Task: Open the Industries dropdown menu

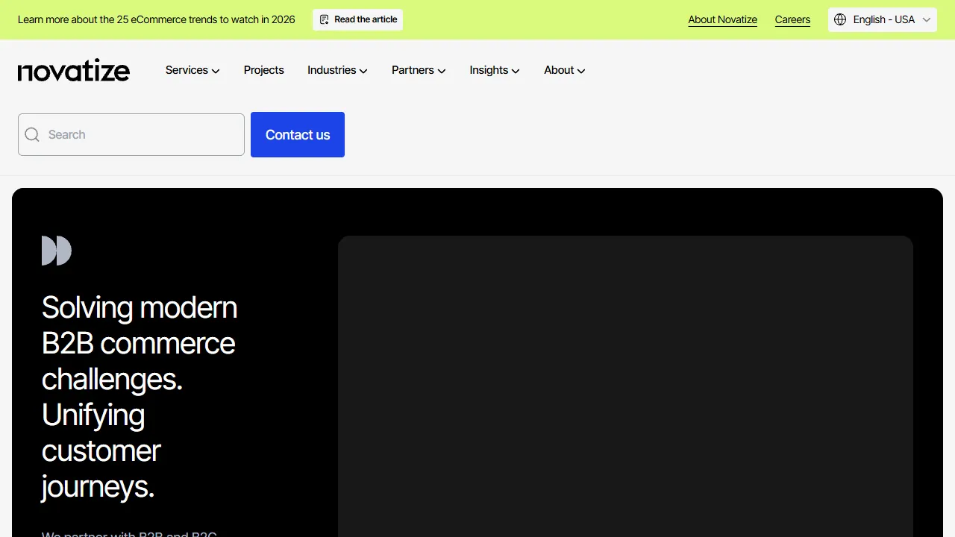Action: point(337,70)
